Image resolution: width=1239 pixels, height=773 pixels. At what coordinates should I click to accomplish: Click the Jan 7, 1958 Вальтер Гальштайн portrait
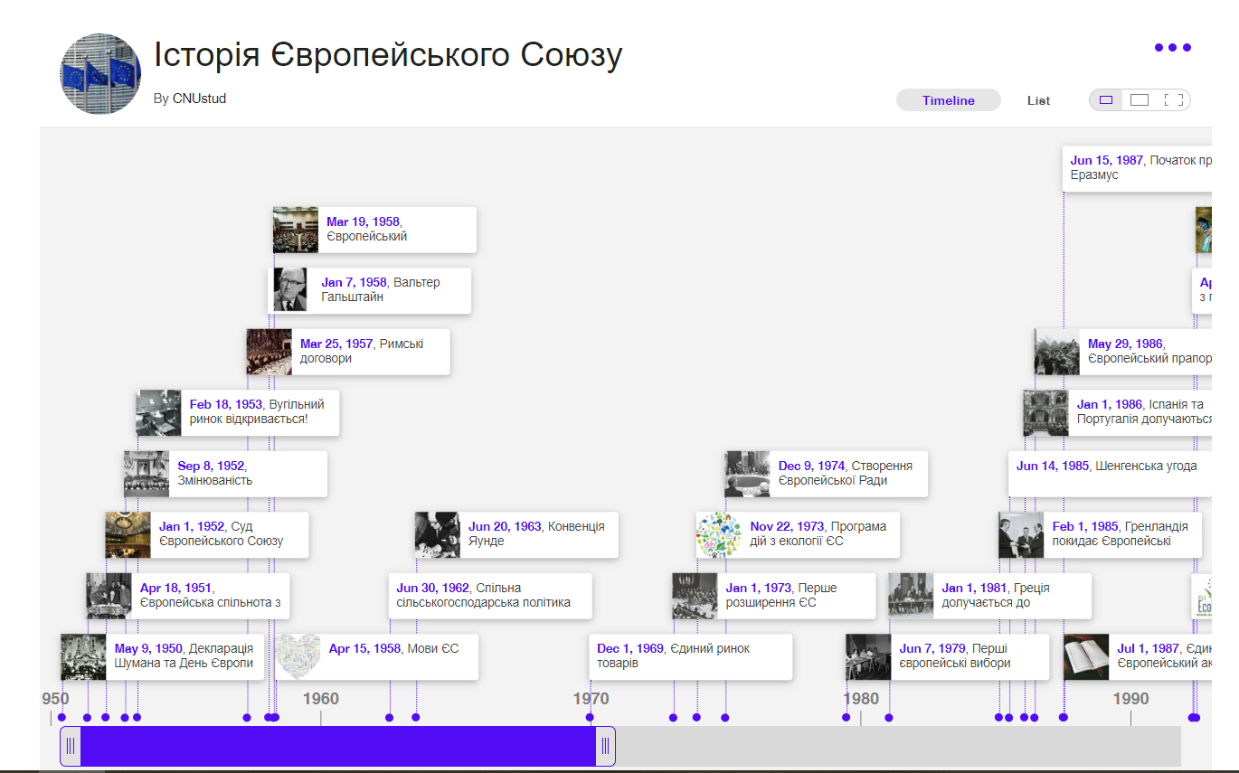(291, 291)
